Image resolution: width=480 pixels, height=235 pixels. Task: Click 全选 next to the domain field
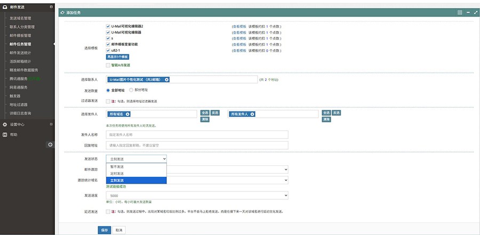pos(205,113)
